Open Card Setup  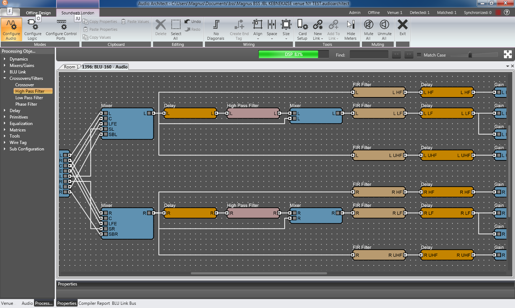point(302,29)
